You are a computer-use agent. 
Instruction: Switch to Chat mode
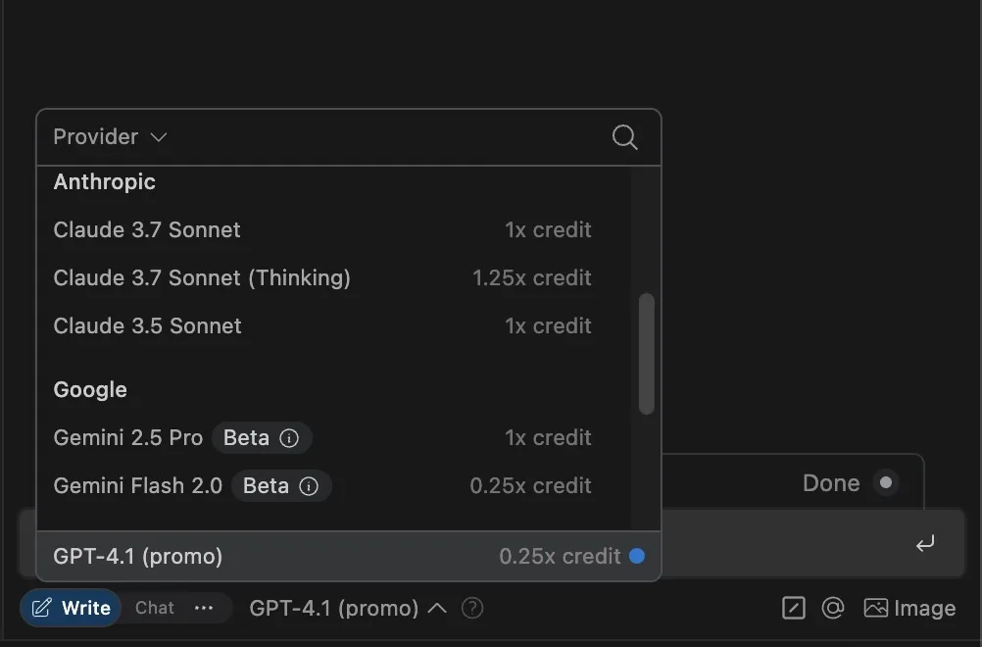click(x=155, y=609)
